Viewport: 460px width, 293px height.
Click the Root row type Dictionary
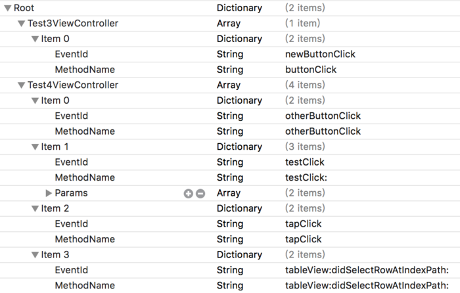pyautogui.click(x=239, y=8)
